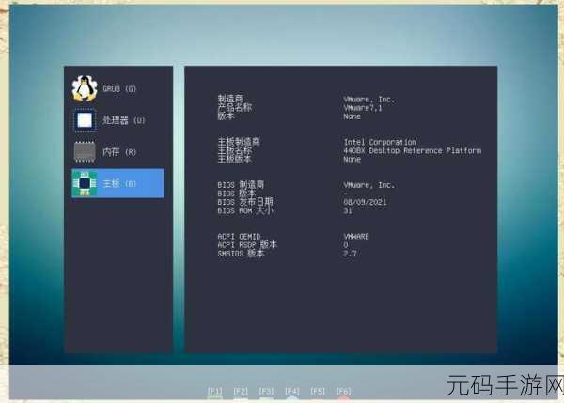Click the [F6] shortcut label
The width and height of the screenshot is (564, 403).
pyautogui.click(x=343, y=391)
